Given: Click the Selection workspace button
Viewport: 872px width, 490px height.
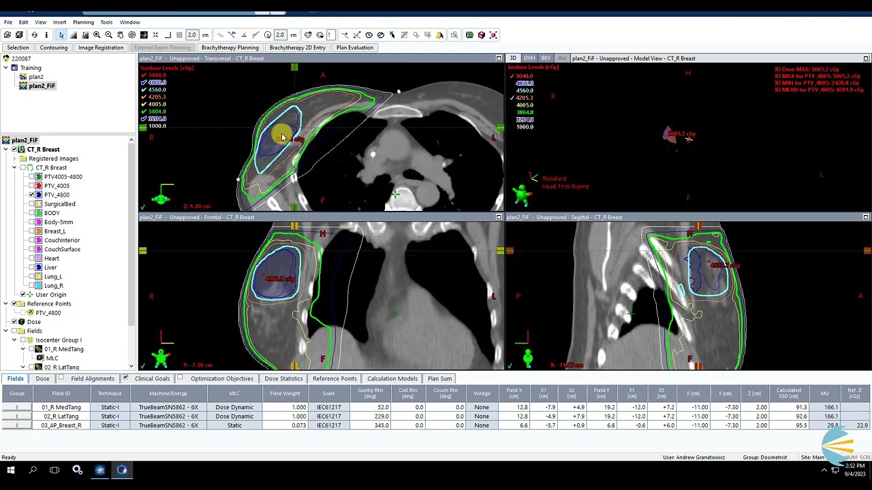Looking at the screenshot, I should [x=18, y=48].
